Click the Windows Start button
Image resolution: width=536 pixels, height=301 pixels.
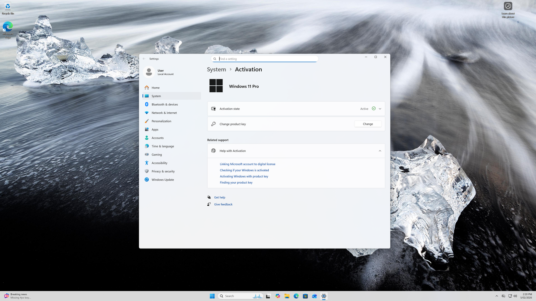212,296
